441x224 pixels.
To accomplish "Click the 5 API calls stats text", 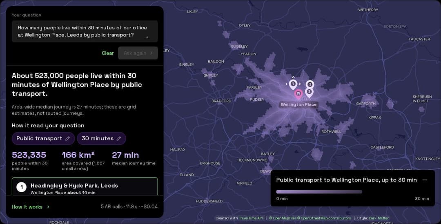I will [129, 206].
